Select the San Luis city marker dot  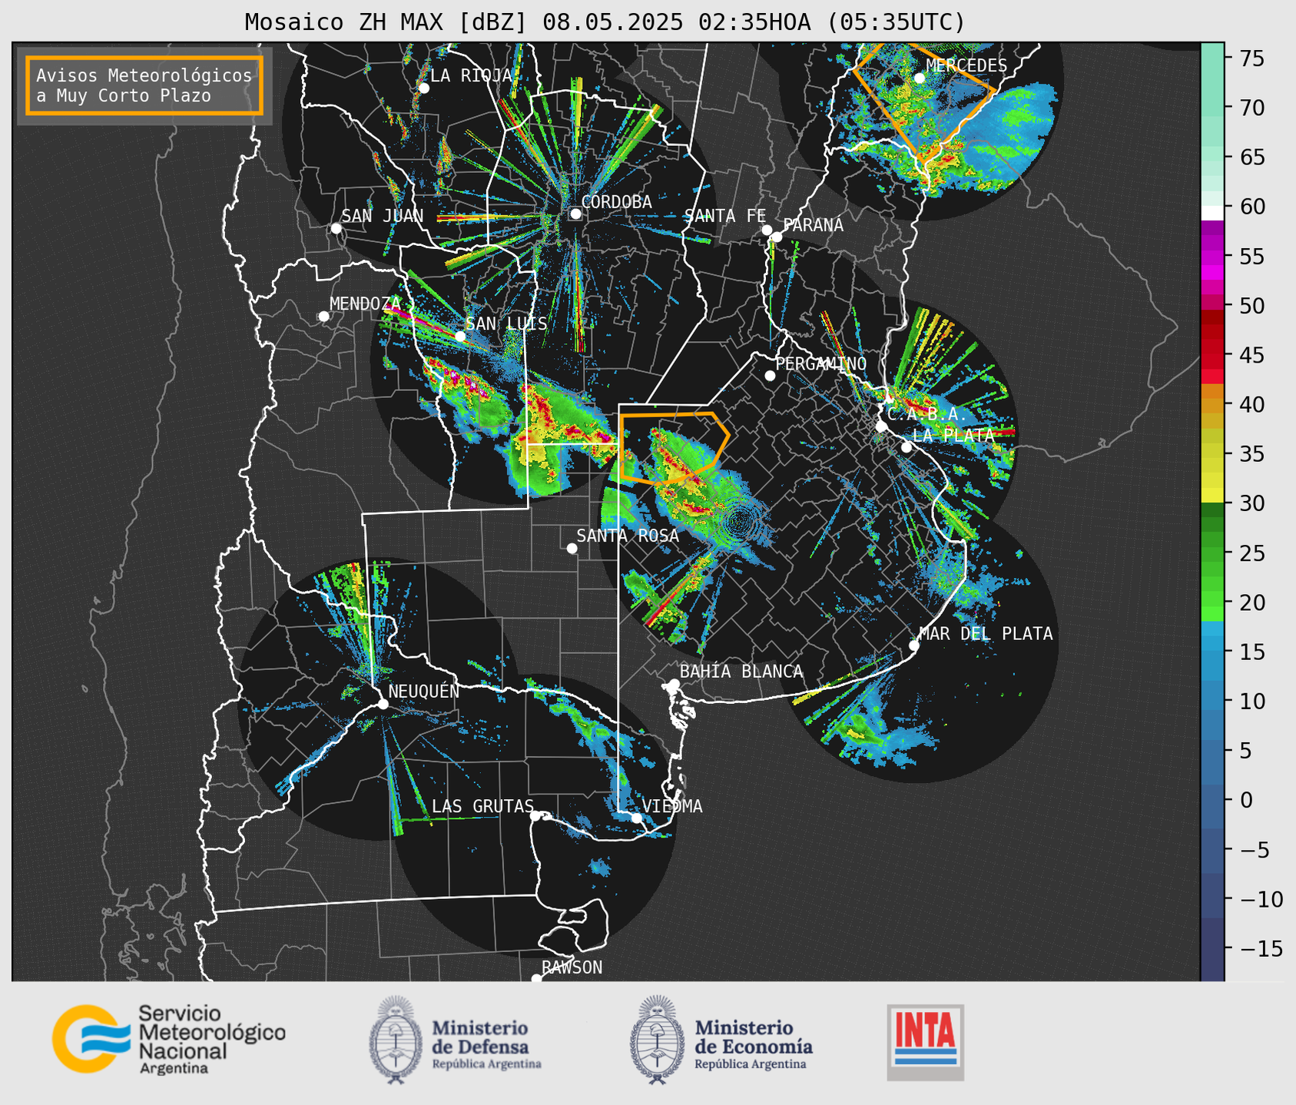[x=460, y=336]
